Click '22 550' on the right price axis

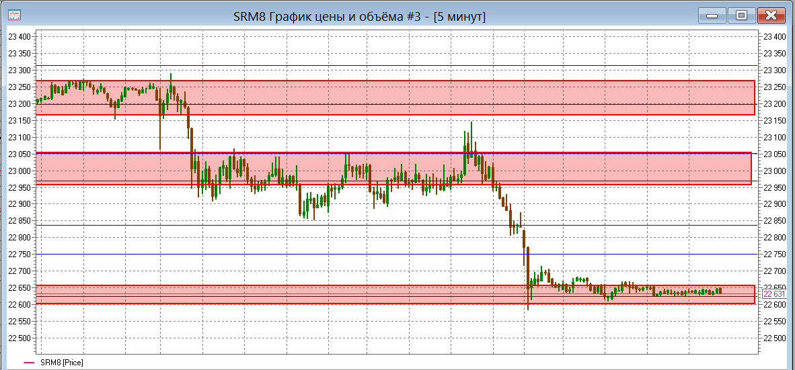[774, 322]
